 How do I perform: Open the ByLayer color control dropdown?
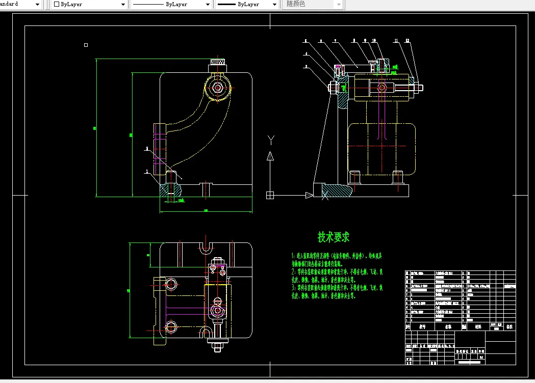coord(123,5)
